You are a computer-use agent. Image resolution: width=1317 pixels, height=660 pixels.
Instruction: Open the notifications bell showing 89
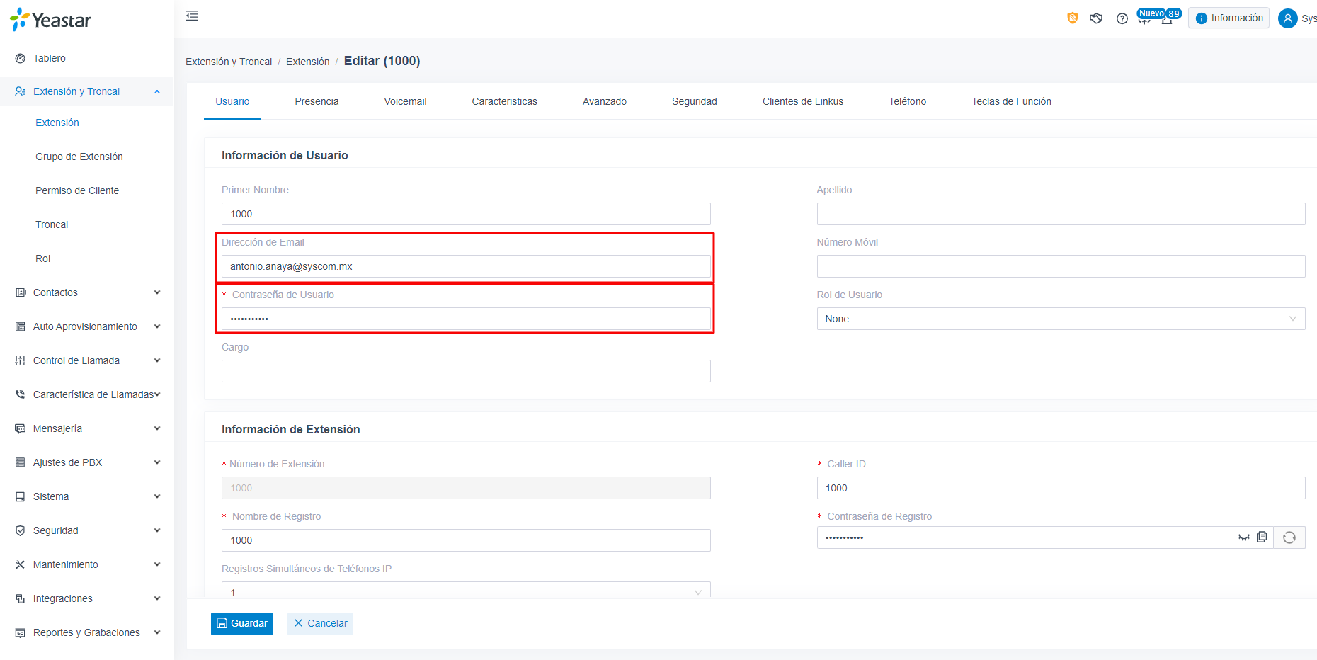tap(1167, 18)
